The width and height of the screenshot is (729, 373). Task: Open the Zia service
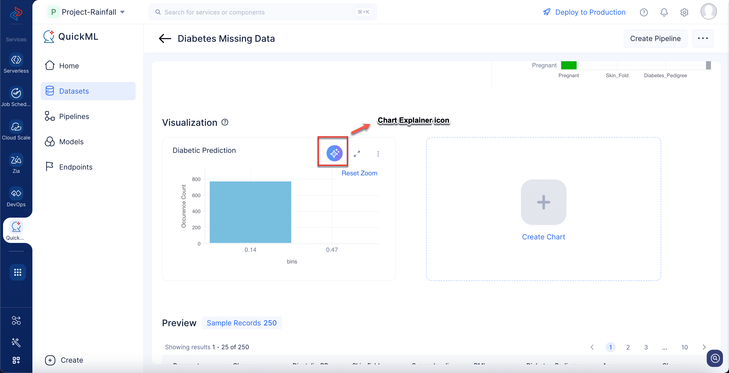[x=16, y=163]
